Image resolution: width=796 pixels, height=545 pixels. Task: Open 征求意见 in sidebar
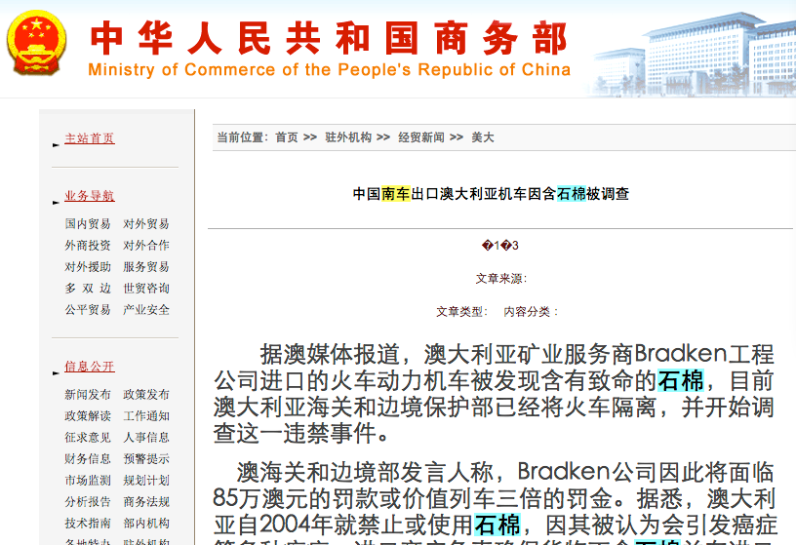coord(88,437)
